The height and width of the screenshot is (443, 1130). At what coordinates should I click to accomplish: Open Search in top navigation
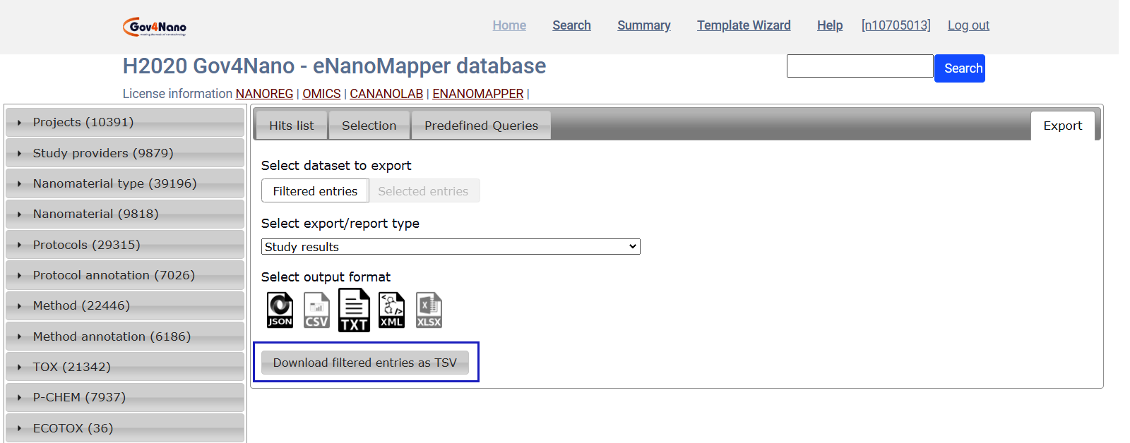[x=571, y=25]
